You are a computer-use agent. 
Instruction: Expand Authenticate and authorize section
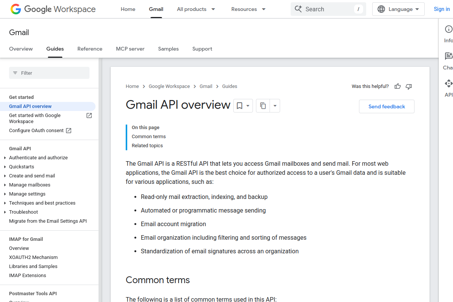[5, 158]
